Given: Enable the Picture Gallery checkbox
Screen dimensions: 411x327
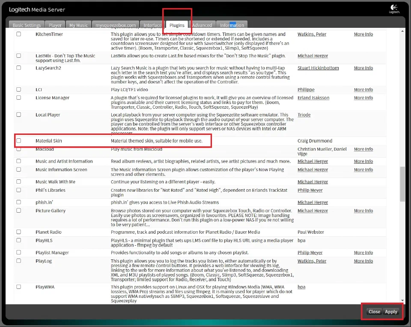Looking at the screenshot, I should (18, 211).
